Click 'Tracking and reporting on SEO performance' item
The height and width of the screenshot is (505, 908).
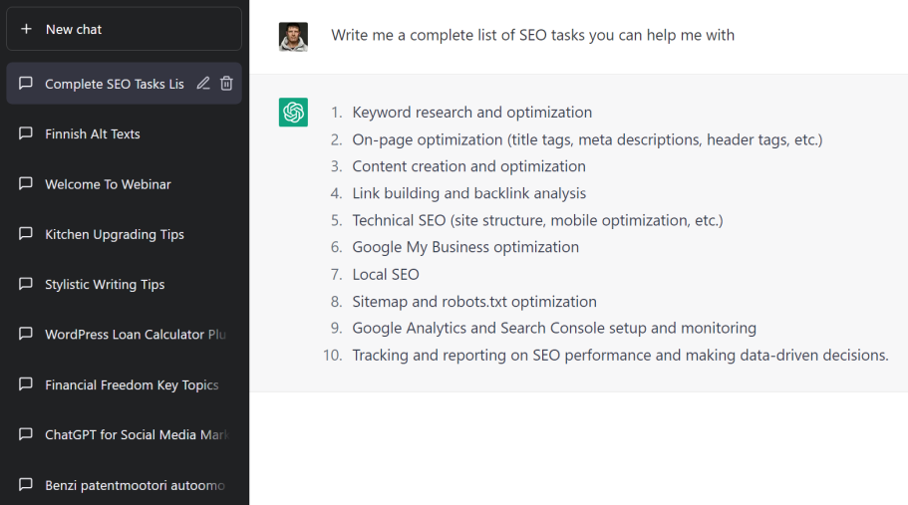(x=620, y=356)
